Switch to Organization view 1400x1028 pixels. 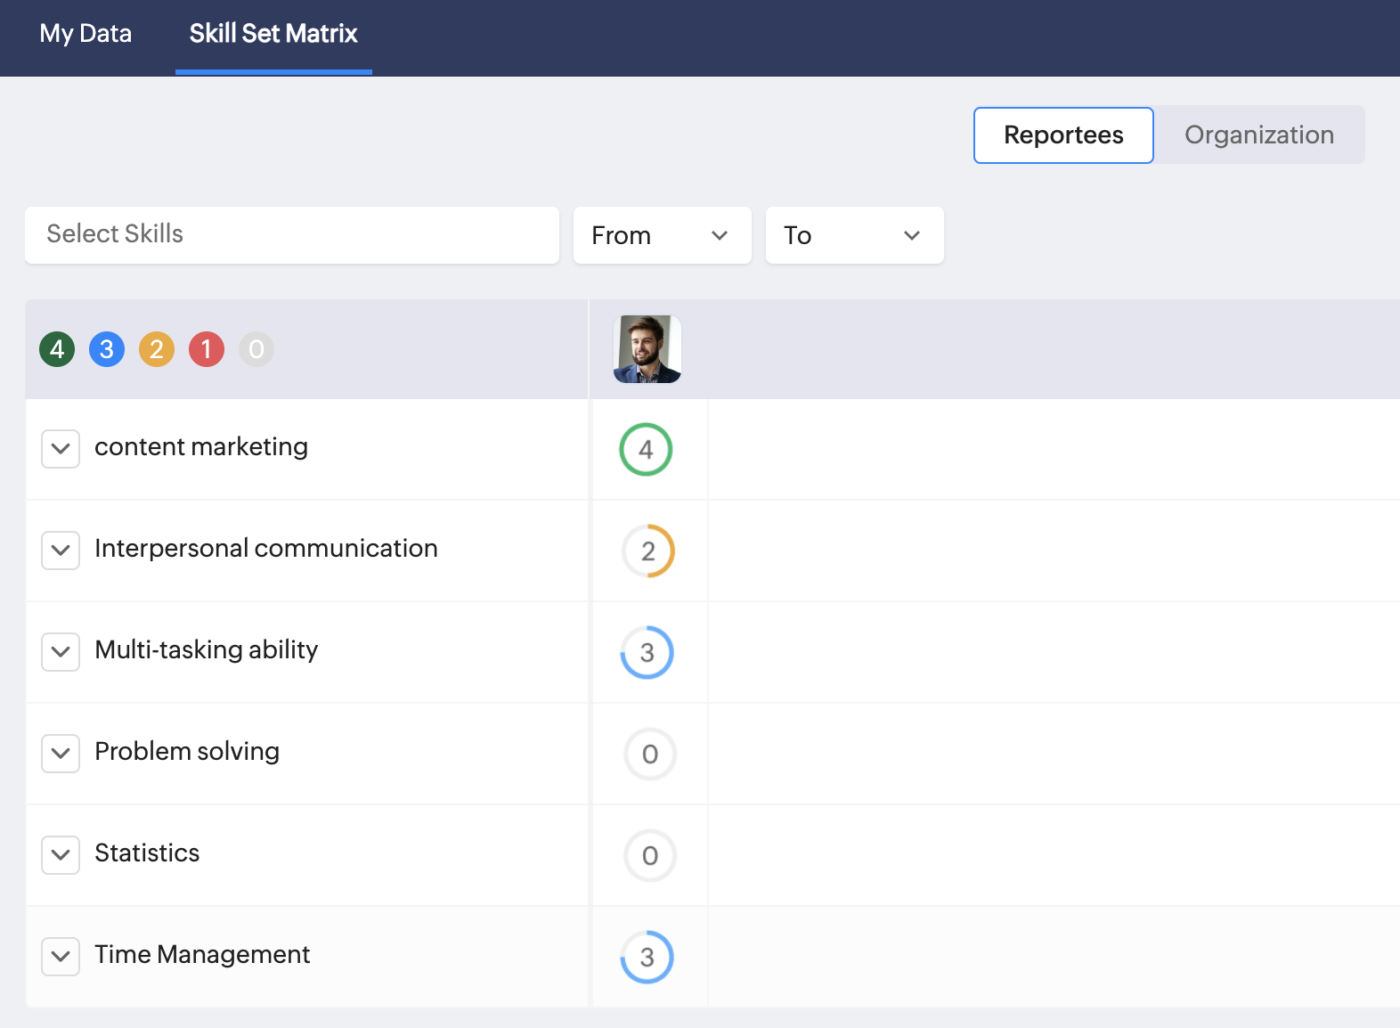(x=1258, y=135)
